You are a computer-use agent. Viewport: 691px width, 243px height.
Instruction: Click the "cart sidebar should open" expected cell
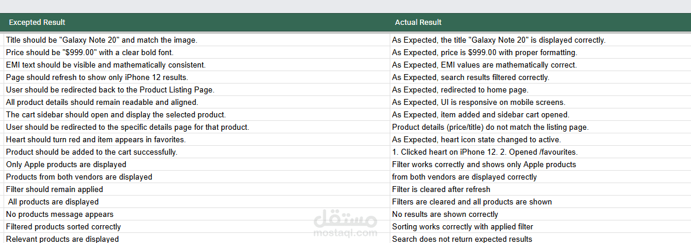pyautogui.click(x=116, y=115)
